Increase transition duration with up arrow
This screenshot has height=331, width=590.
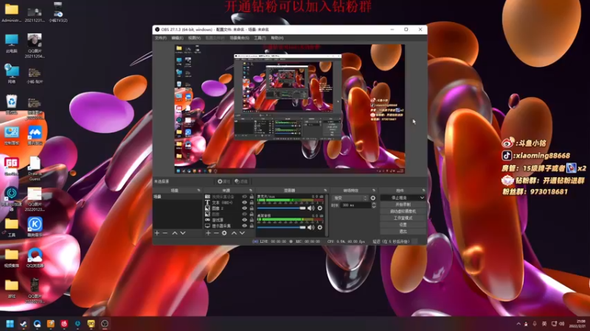click(374, 204)
